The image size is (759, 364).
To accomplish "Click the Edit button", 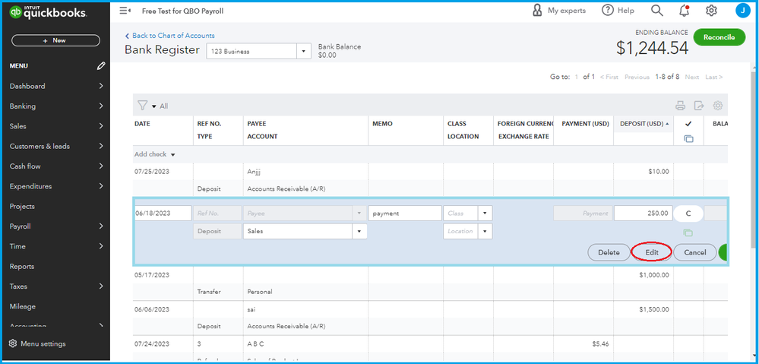I will coord(651,252).
